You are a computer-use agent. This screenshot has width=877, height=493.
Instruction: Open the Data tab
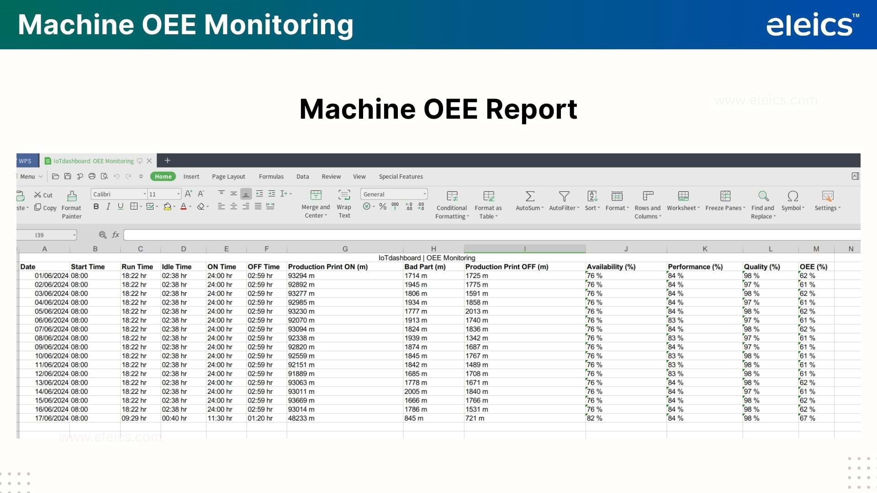tap(302, 177)
